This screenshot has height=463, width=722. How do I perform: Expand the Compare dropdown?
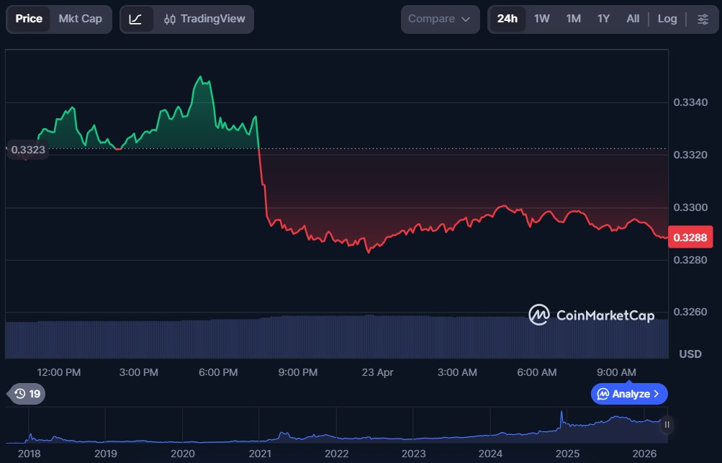pos(439,19)
